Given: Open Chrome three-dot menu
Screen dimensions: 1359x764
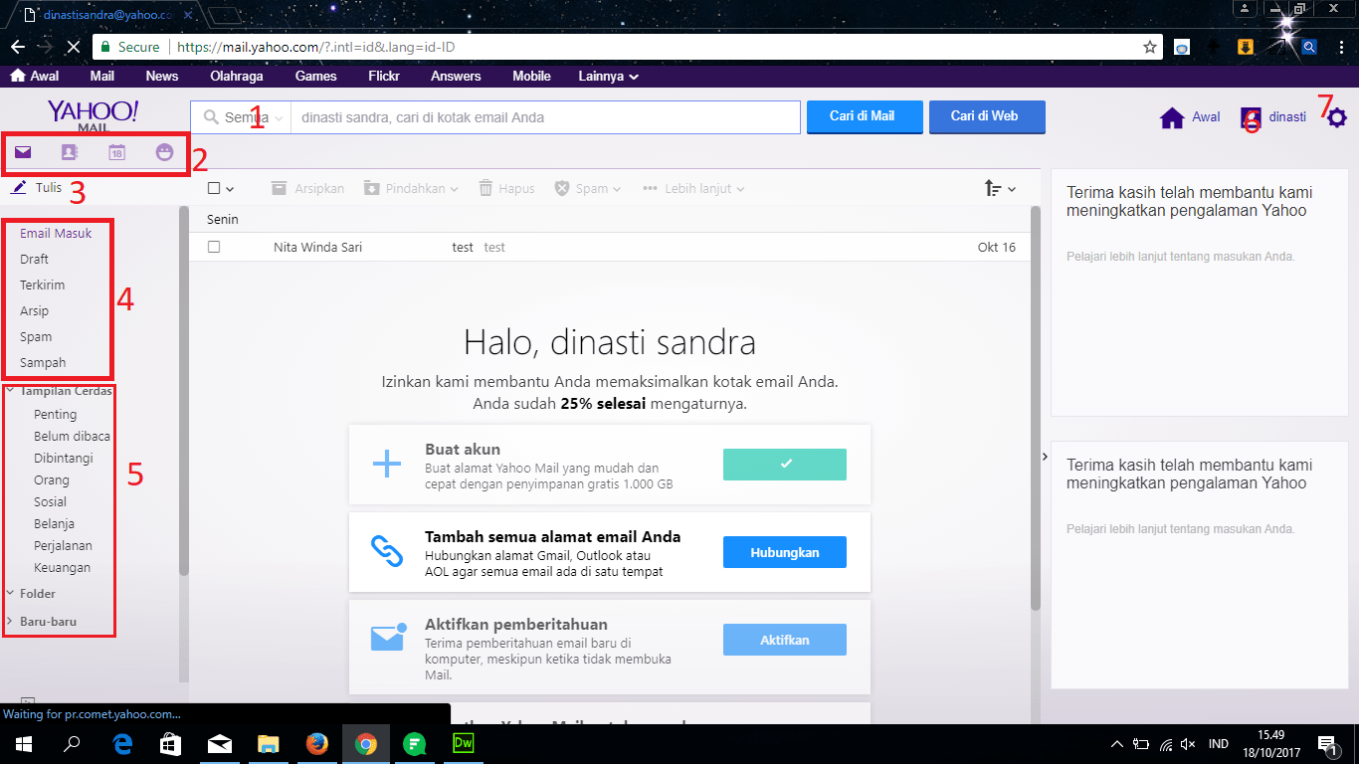Looking at the screenshot, I should [1340, 47].
